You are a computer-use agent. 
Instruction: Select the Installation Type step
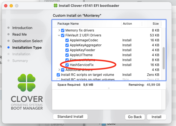point(27,47)
